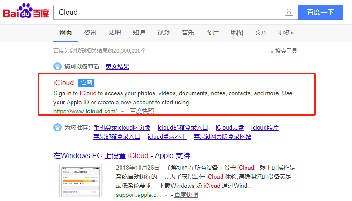Viewport: 352px width, 201px height.
Task: Open icloud邮箱登录入口 suggestion
Action: (x=183, y=127)
